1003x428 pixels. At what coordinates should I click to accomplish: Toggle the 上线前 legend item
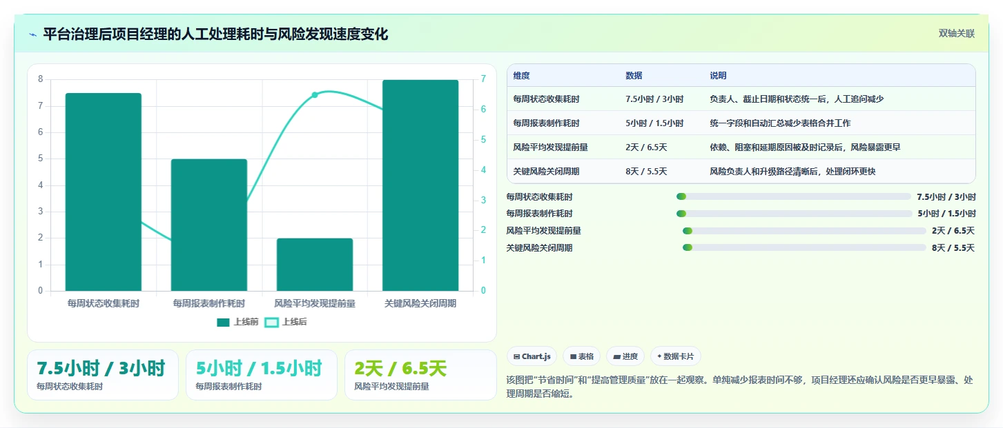point(237,322)
